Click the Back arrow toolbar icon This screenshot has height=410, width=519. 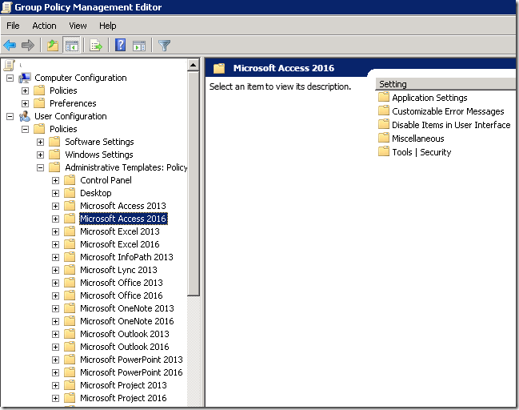pos(10,45)
